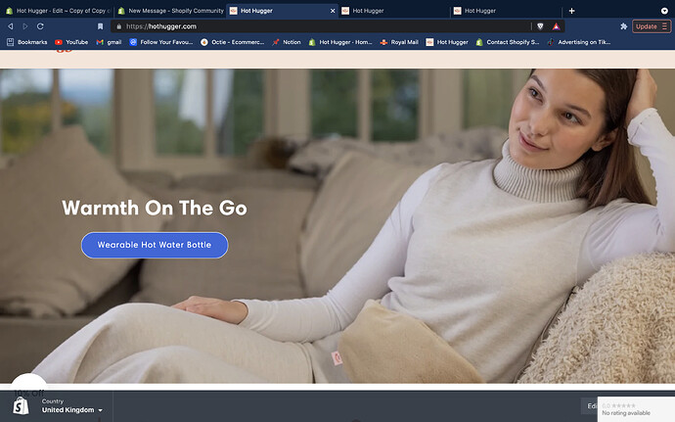Viewport: 675px width, 422px height.
Task: Click the bookmark page icon
Action: coord(101,26)
